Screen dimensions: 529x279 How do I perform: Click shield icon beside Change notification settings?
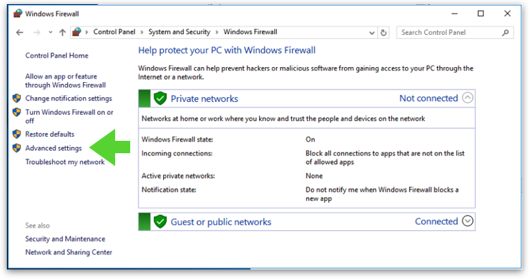[x=16, y=98]
